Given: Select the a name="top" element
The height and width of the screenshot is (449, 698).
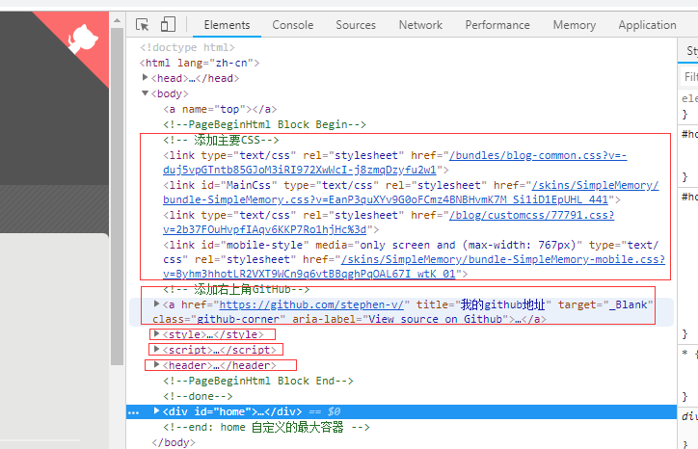Looking at the screenshot, I should click(x=220, y=109).
